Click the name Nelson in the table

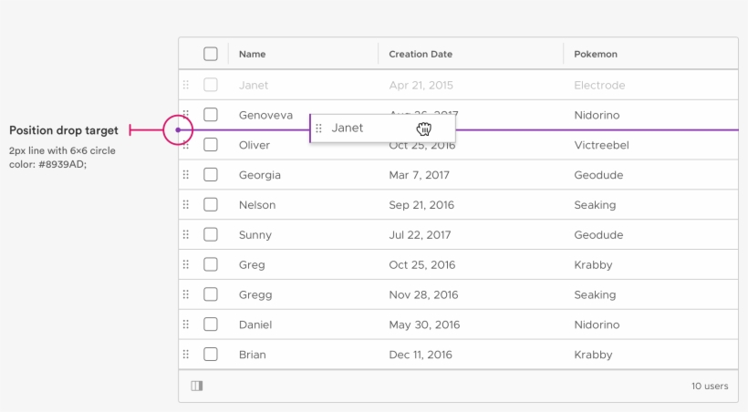pos(257,205)
